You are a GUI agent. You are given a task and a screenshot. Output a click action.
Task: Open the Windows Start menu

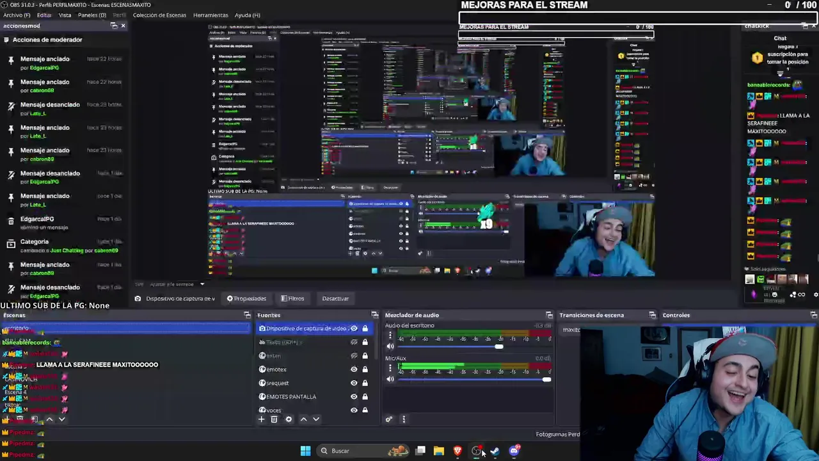tap(305, 451)
